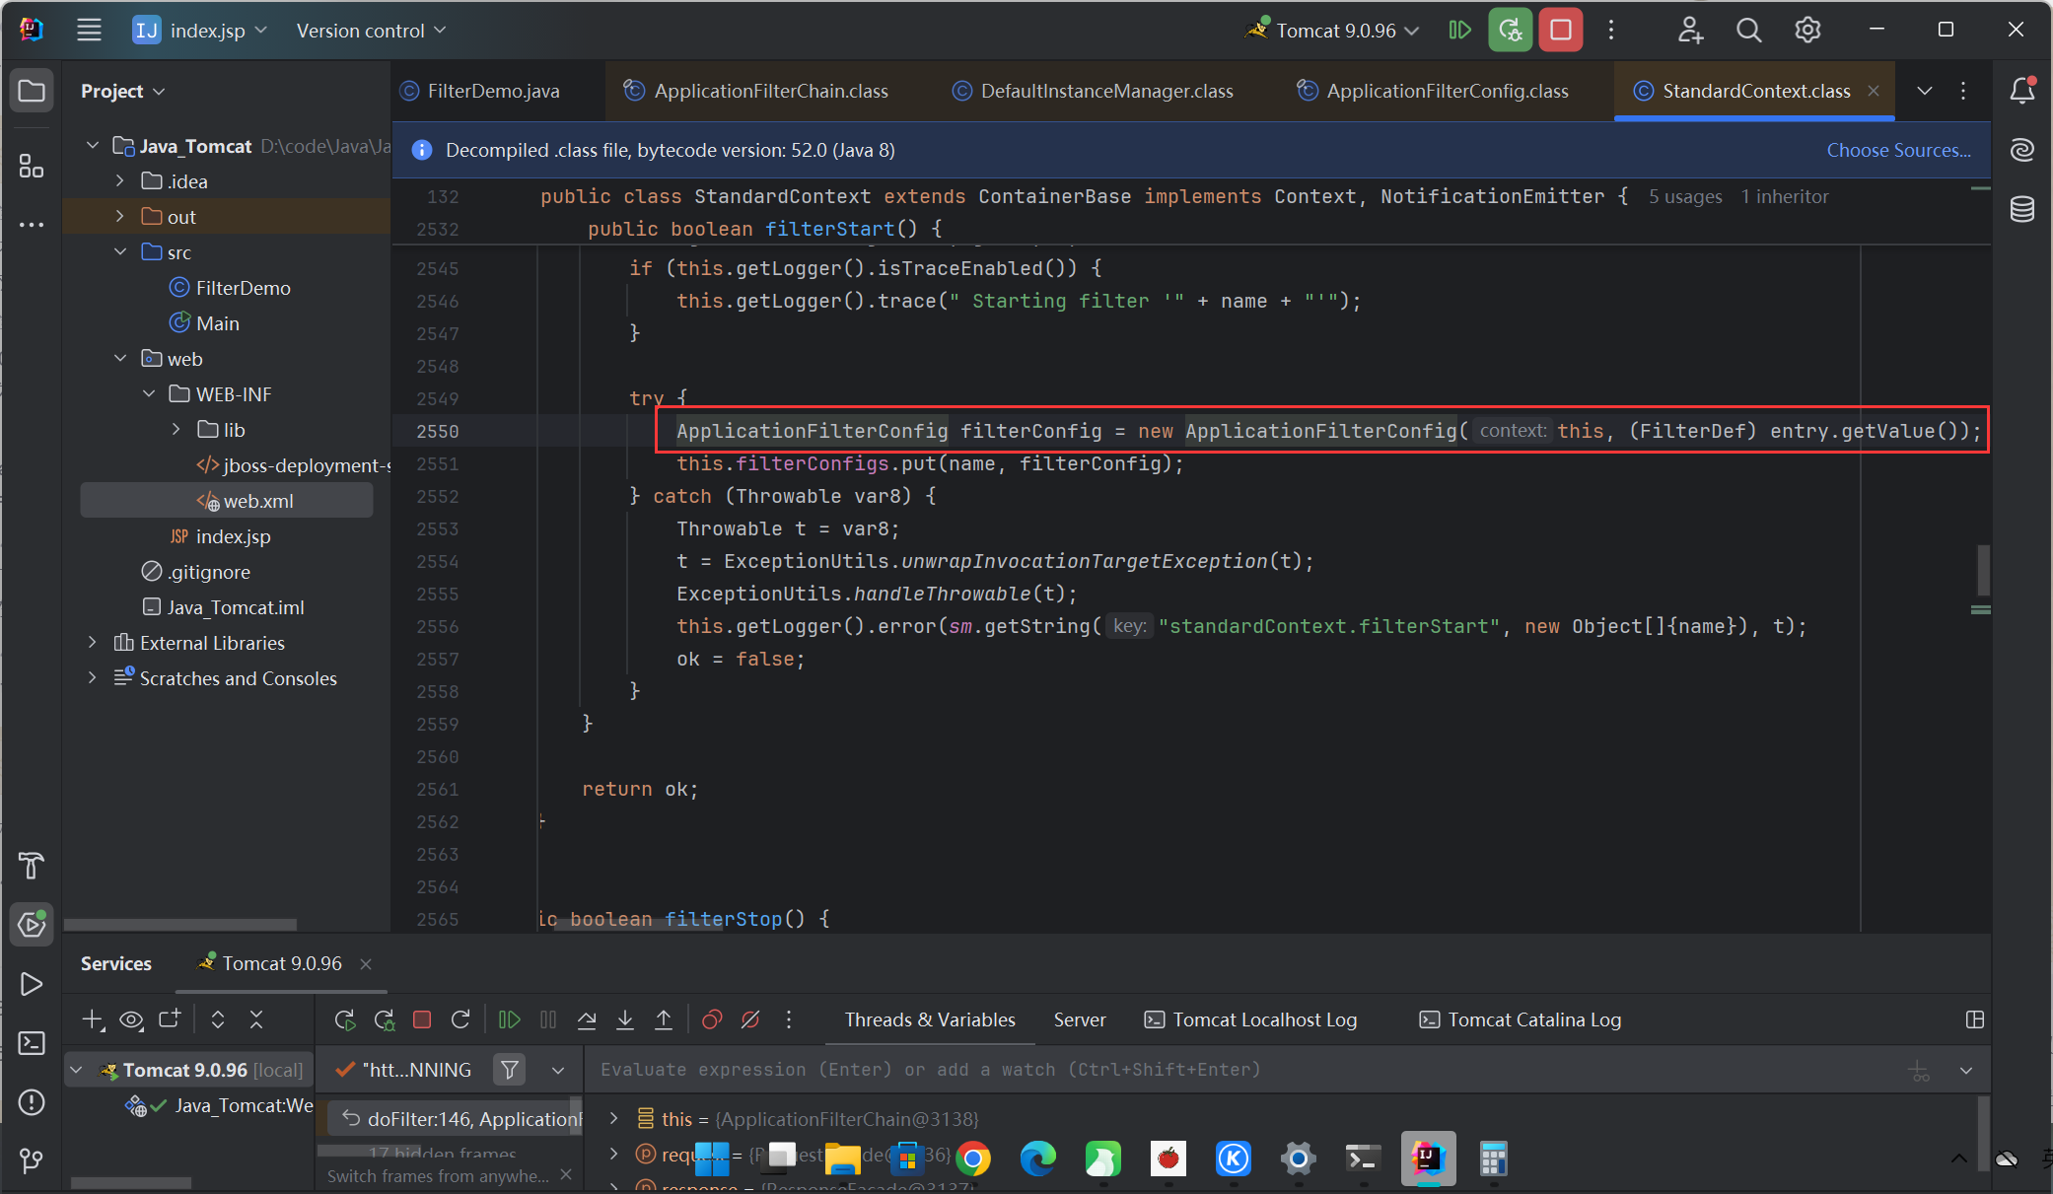Resume program with the top toolbar button
This screenshot has height=1194, width=2053.
click(1459, 31)
